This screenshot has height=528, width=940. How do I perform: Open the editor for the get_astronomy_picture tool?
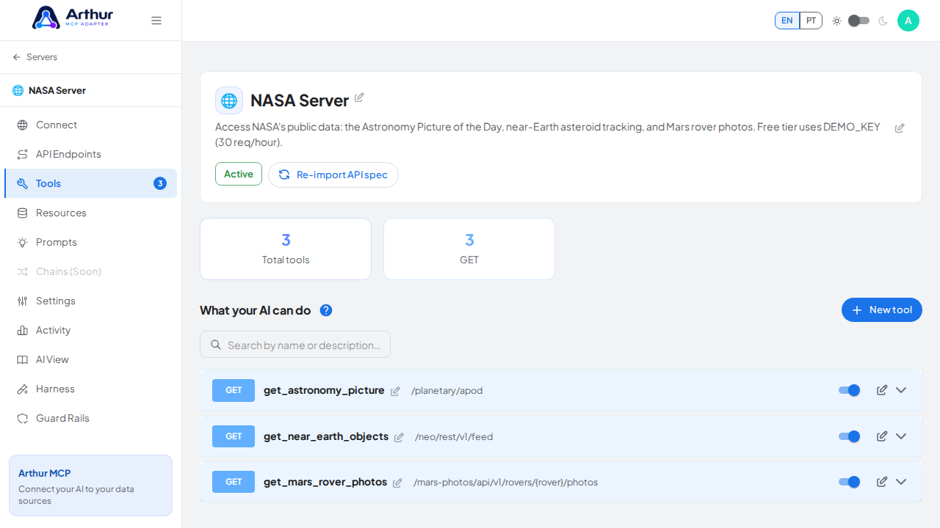point(882,390)
